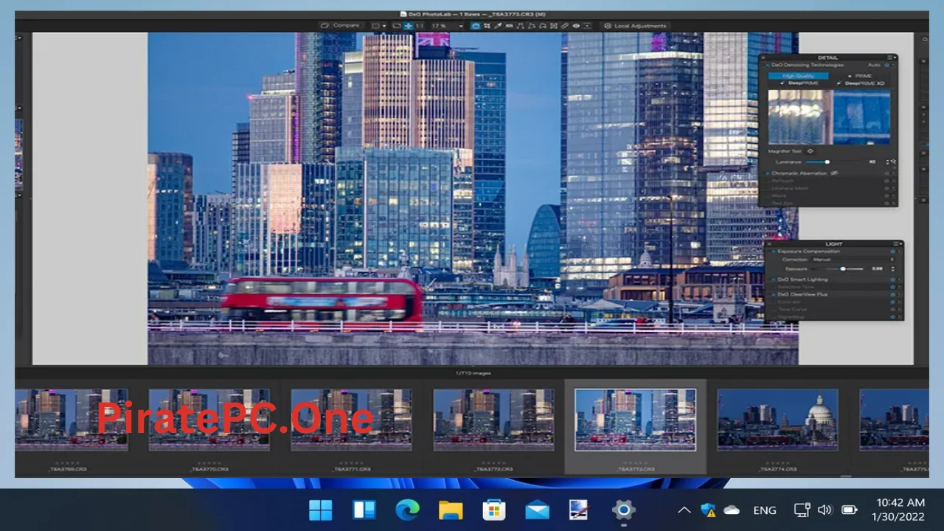Open the zoom percentage dropdown showing 17%
Viewport: 944px width, 531px height.
coord(447,26)
